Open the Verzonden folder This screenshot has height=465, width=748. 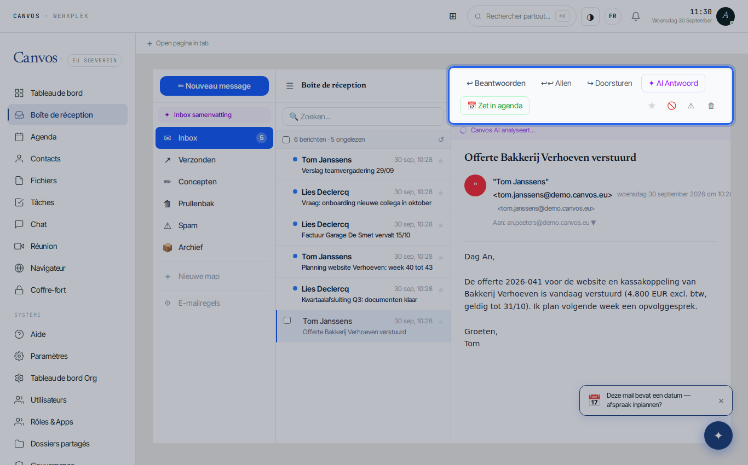(214, 160)
